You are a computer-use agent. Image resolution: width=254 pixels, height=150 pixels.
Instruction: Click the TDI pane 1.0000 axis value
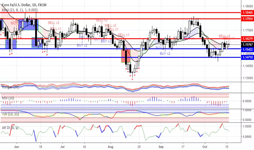point(247,110)
